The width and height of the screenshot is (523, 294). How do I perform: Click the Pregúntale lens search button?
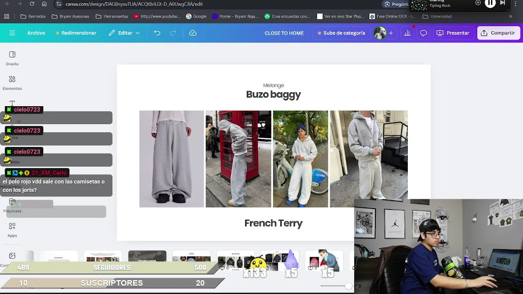[396, 4]
